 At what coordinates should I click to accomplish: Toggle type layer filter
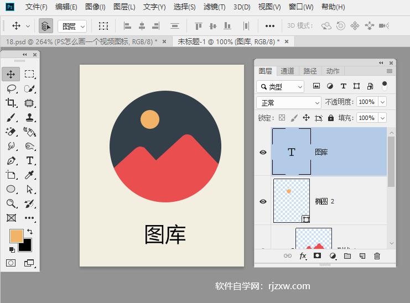(343, 86)
